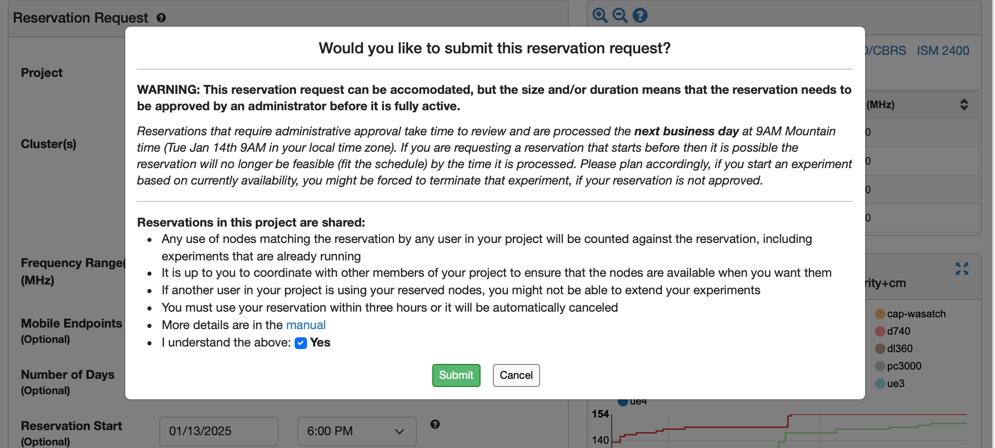
Task: Switch to the ISM 2400 tab
Action: [x=943, y=51]
